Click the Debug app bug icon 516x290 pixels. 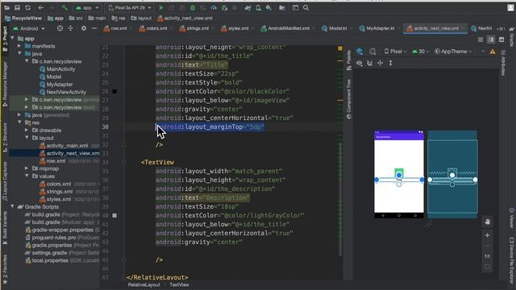[x=193, y=7]
